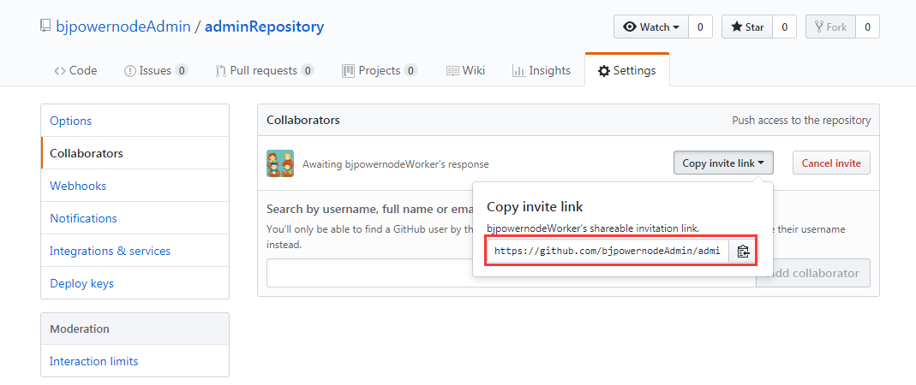View the Insights tab
Image resolution: width=916 pixels, height=385 pixels.
pyautogui.click(x=541, y=71)
